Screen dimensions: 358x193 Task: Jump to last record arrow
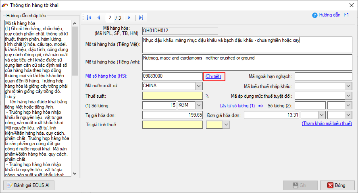(x=141, y=18)
